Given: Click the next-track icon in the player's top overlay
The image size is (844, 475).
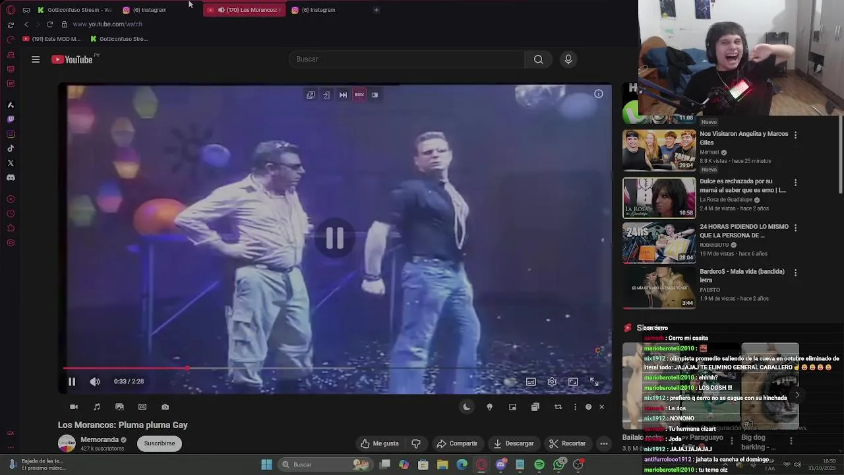Looking at the screenshot, I should pyautogui.click(x=343, y=95).
